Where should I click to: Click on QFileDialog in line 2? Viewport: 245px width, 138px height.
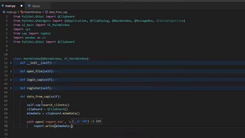pyautogui.click(x=99, y=21)
